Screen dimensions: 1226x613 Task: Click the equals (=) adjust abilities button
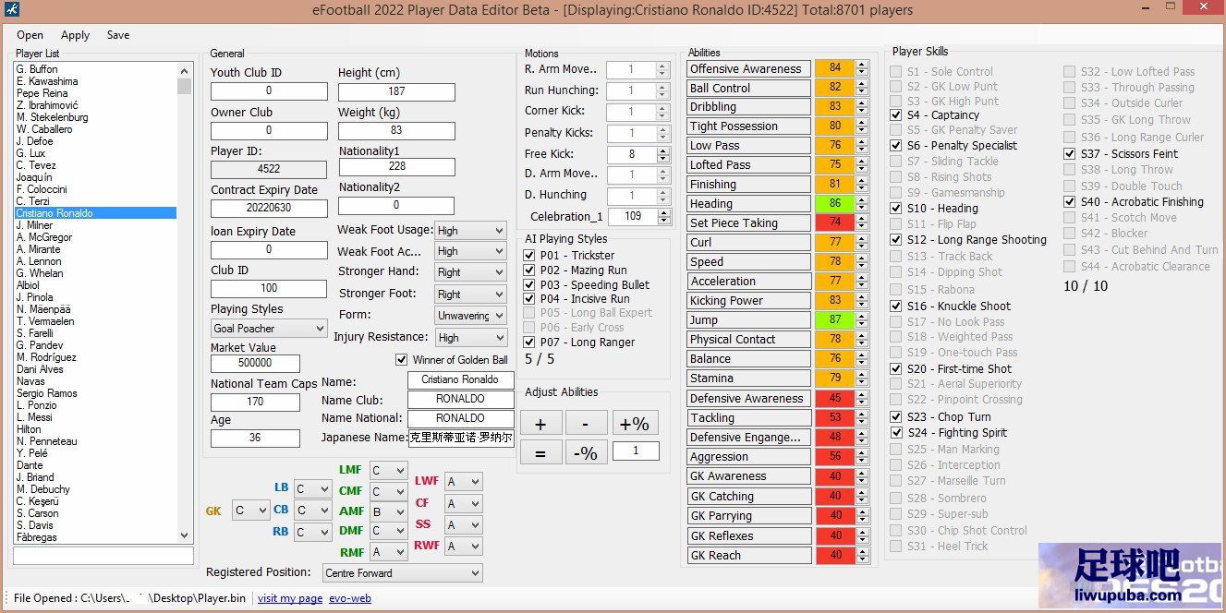[541, 452]
